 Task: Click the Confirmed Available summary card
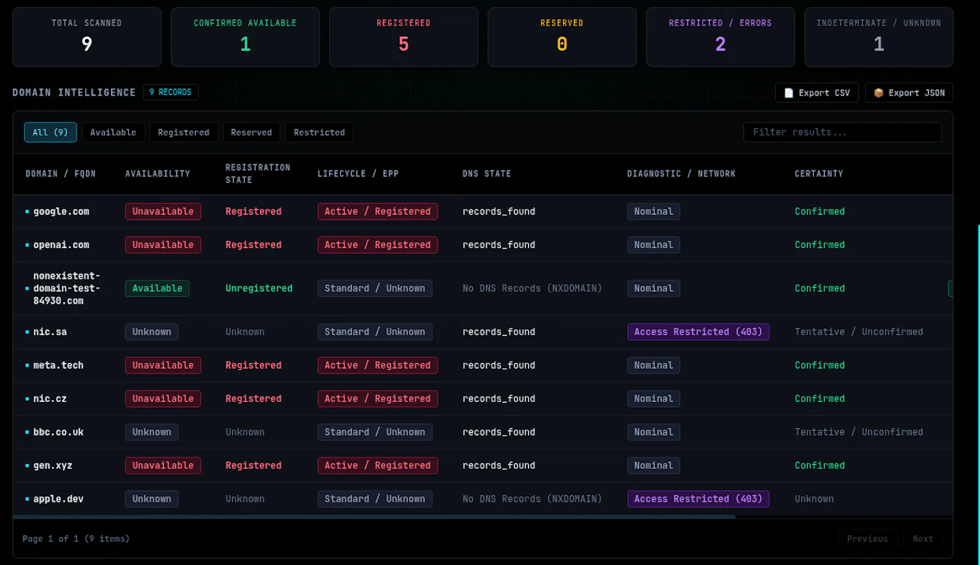(245, 37)
